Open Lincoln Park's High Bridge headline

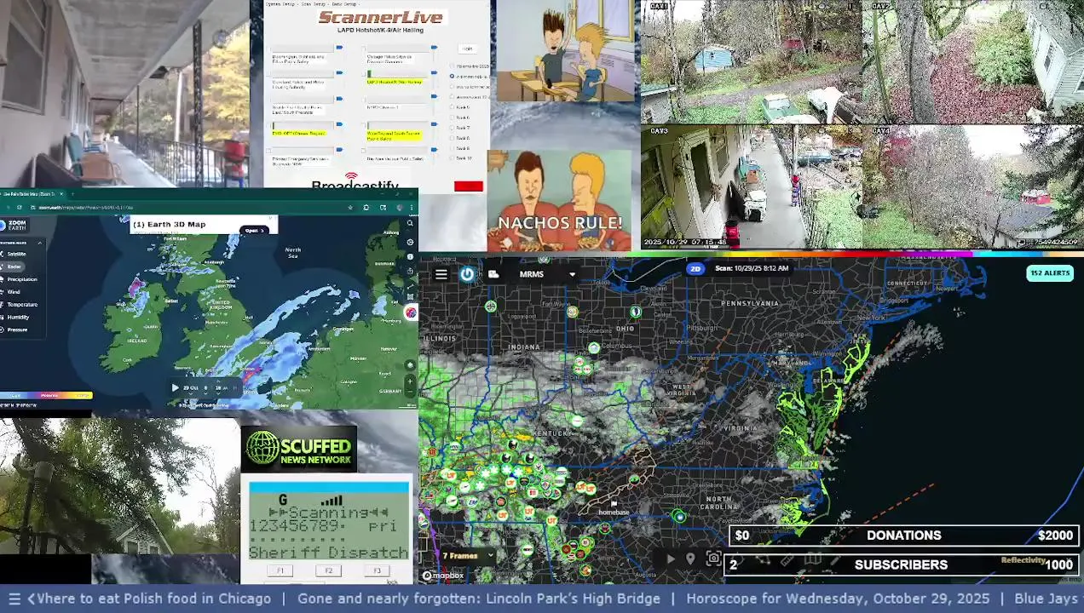point(479,599)
